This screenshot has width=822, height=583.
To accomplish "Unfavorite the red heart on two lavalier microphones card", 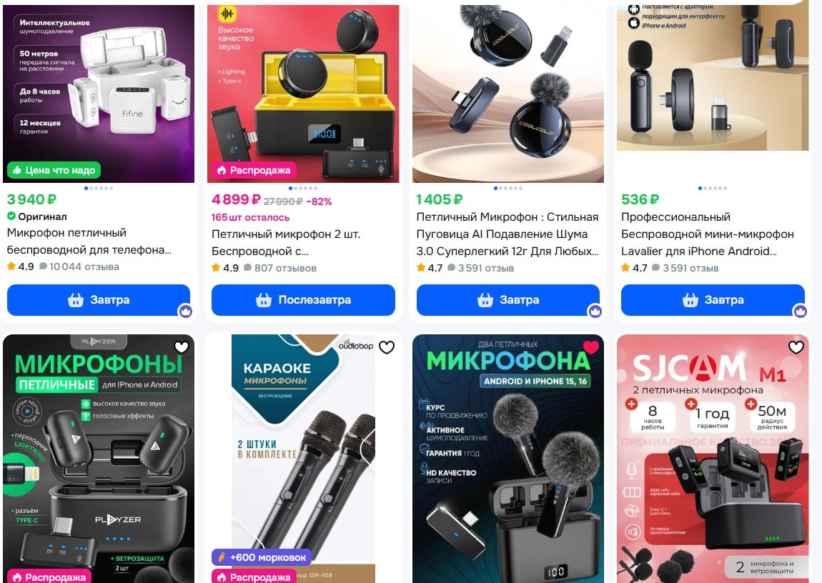I will [x=591, y=347].
